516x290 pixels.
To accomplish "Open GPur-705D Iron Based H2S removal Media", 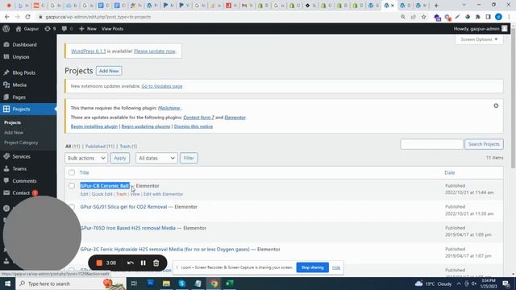I will click(x=128, y=228).
